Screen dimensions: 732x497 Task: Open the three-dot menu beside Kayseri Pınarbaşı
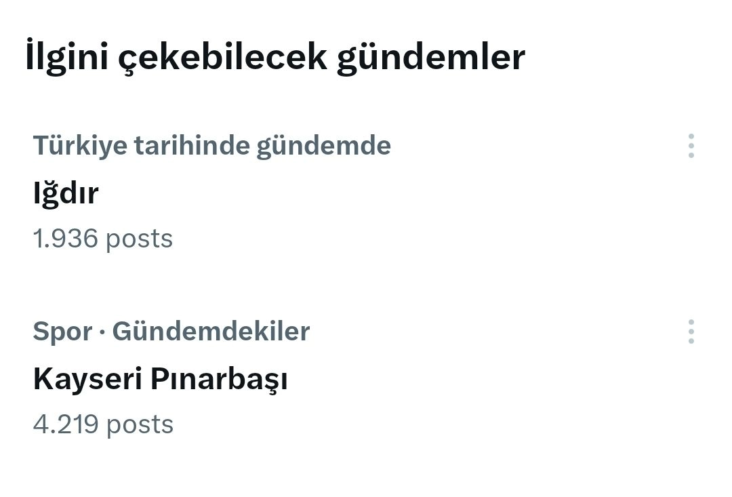pyautogui.click(x=691, y=332)
